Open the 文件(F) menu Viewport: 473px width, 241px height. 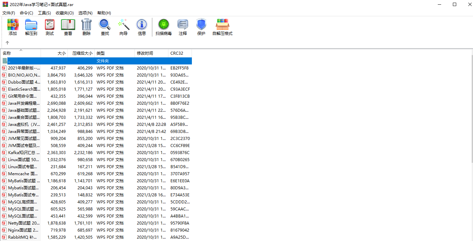point(9,13)
